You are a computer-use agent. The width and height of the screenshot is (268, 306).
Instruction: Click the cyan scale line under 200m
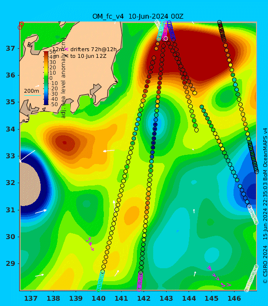(x=33, y=96)
